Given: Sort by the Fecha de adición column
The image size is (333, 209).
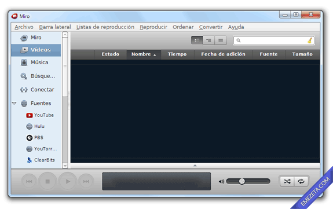Looking at the screenshot, I should point(223,54).
